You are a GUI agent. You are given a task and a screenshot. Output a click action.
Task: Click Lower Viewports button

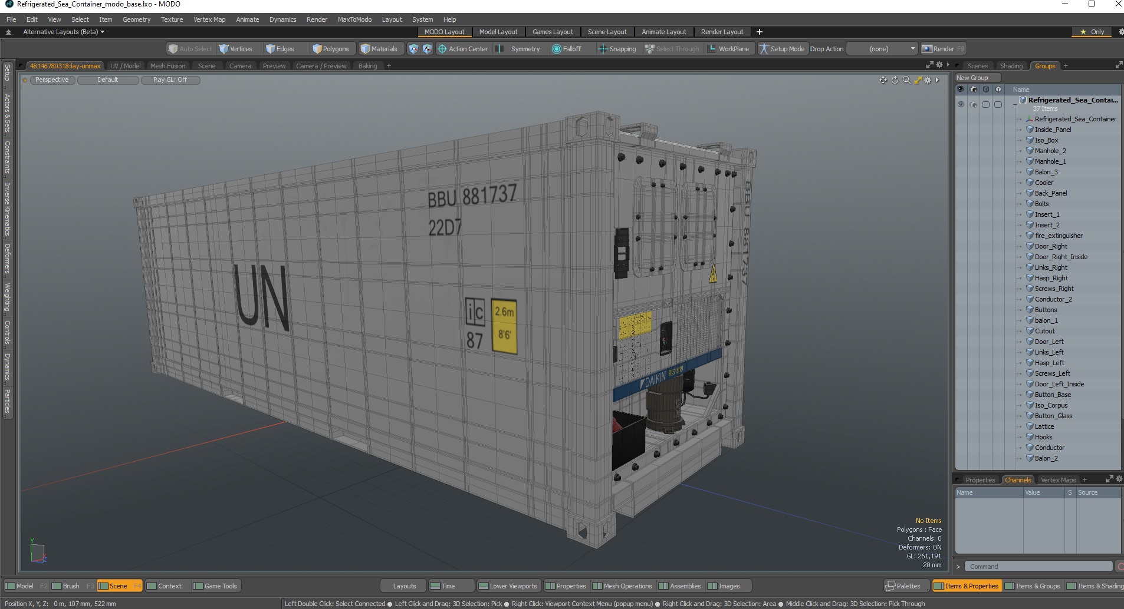click(x=508, y=586)
